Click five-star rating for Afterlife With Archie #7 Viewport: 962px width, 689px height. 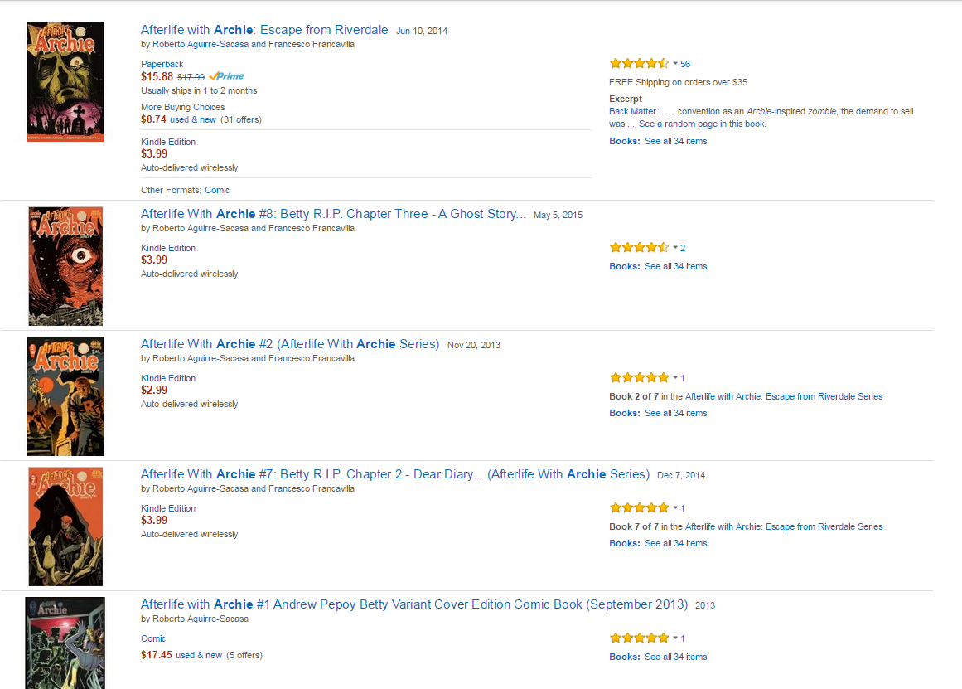(639, 507)
